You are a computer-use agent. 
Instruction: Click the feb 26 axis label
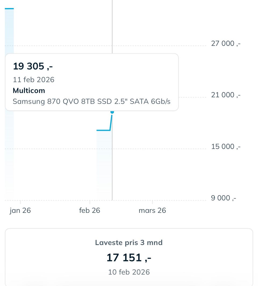pyautogui.click(x=89, y=210)
